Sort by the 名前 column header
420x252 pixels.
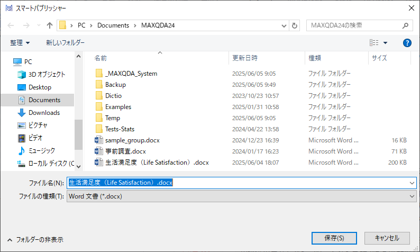coord(101,58)
